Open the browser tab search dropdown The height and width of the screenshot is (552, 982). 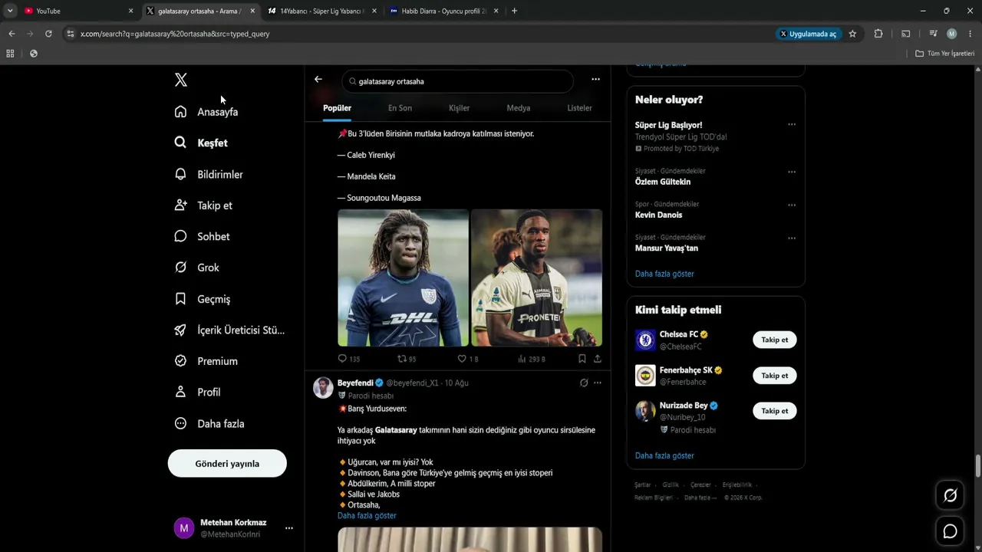coord(10,11)
